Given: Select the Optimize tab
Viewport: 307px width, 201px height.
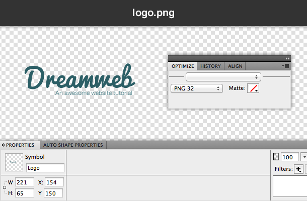Looking at the screenshot, I should tap(183, 66).
